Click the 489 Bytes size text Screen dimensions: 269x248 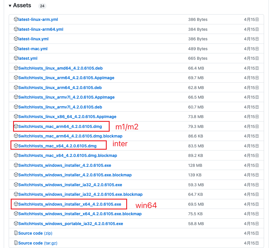[x=198, y=49]
